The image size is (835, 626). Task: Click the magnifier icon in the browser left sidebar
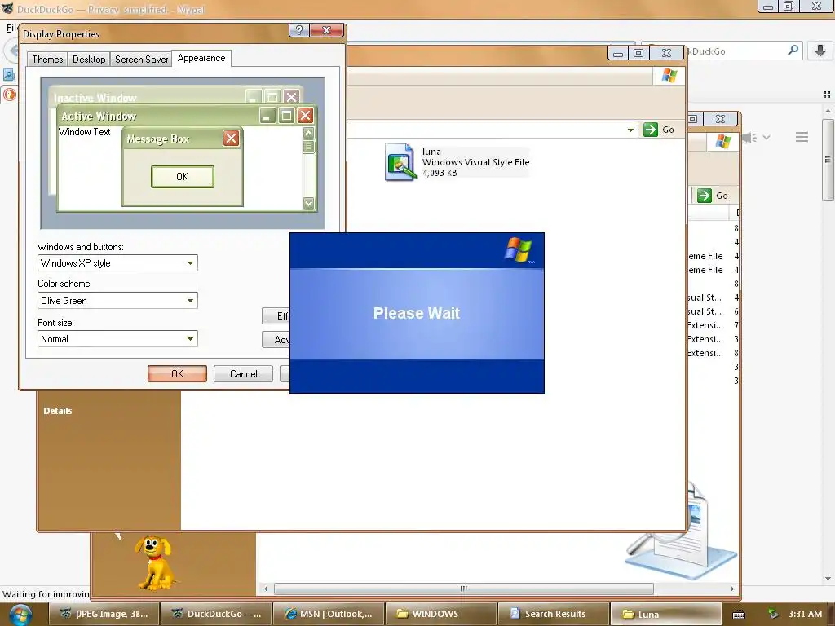[9, 74]
